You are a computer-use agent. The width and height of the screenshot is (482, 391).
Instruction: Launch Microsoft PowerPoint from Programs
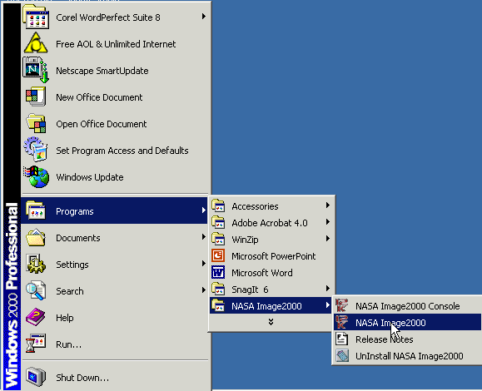pos(271,256)
